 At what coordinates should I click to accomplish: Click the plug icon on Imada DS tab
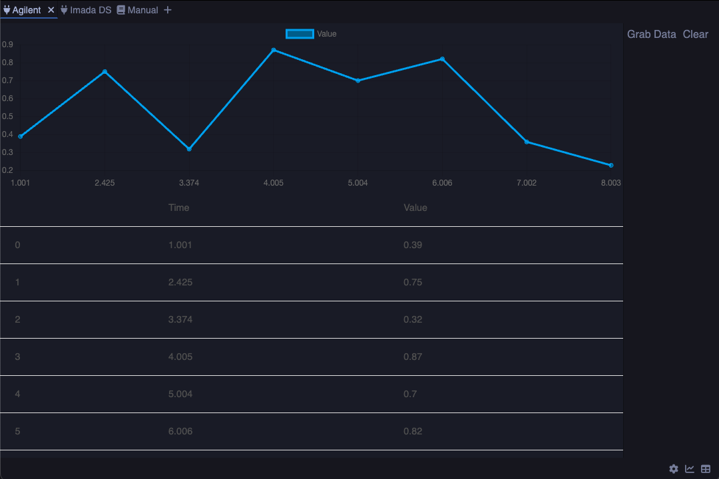pos(64,10)
